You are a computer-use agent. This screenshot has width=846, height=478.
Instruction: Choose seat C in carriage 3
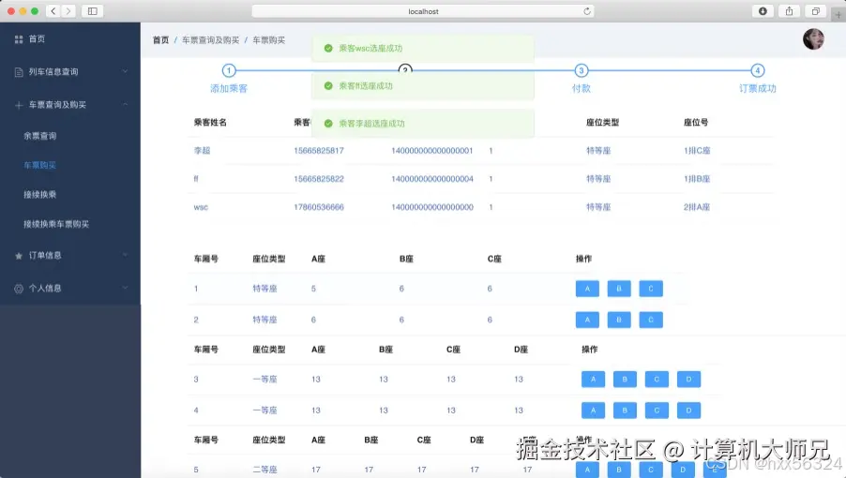point(657,379)
